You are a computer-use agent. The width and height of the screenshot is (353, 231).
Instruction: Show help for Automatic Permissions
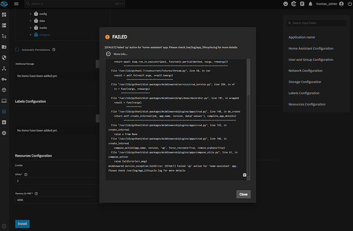(54, 50)
